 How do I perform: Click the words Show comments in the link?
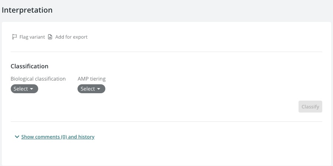(40, 137)
